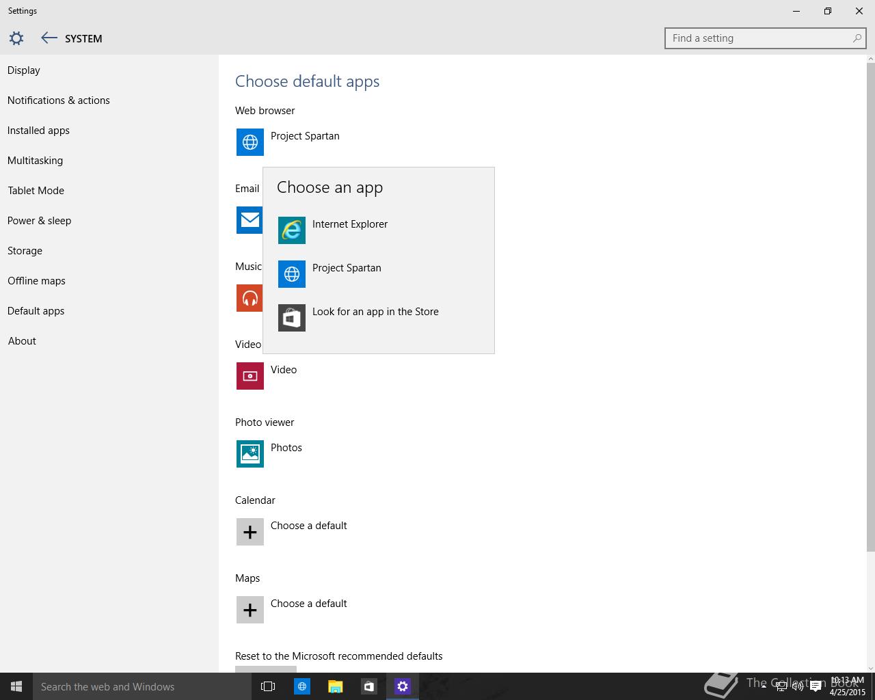Viewport: 875px width, 700px height.
Task: Click the Photos default app label
Action: click(x=286, y=448)
